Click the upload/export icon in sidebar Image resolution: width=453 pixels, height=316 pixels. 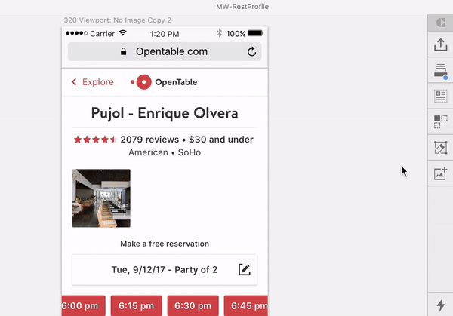441,44
